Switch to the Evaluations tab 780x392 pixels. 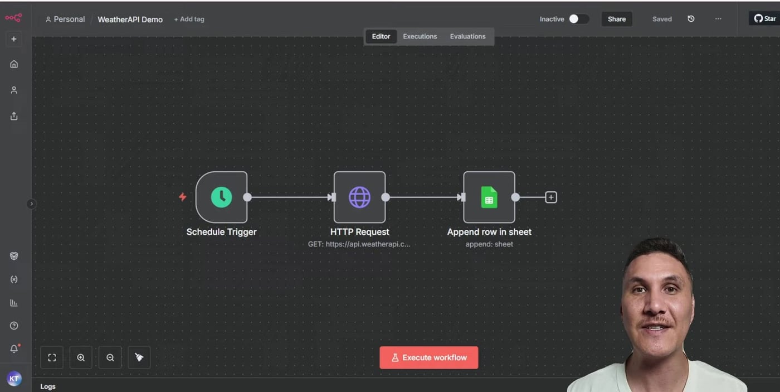click(x=467, y=36)
